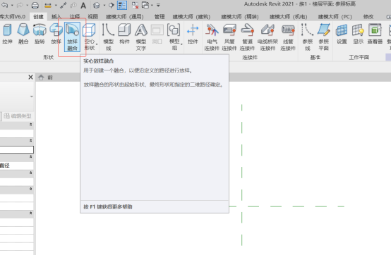Viewport: 391px width, 255px height.
Task: Click the Default 3D View icon
Action: click(97, 5)
